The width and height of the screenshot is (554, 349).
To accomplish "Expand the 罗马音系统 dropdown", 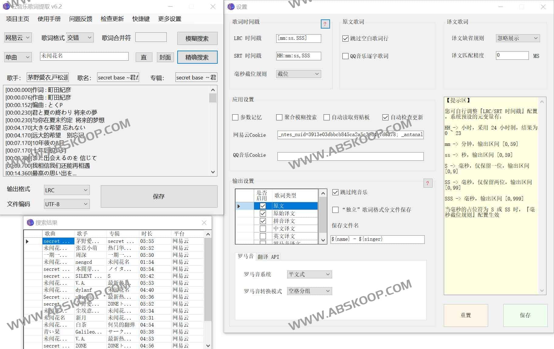I will click(309, 274).
